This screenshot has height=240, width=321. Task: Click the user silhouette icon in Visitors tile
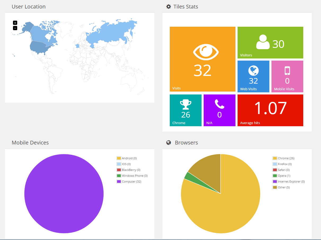pyautogui.click(x=263, y=42)
